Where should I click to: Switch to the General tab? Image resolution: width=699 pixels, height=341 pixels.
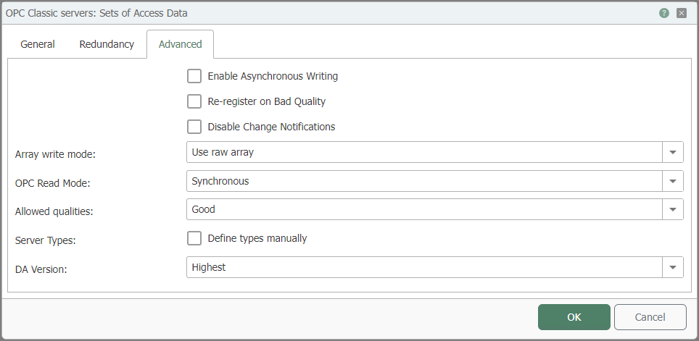(x=38, y=44)
